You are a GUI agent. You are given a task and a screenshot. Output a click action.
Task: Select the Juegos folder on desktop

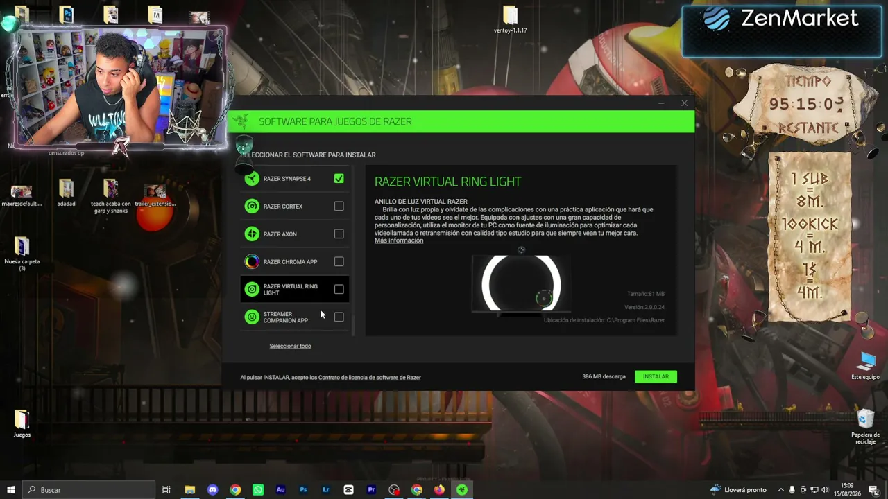pos(22,423)
